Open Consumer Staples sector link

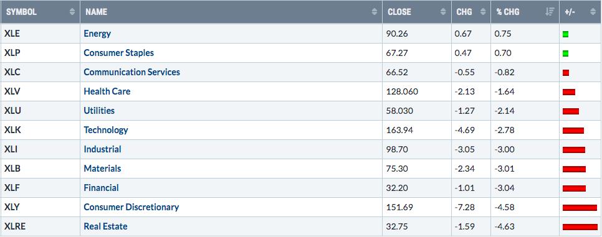point(118,53)
